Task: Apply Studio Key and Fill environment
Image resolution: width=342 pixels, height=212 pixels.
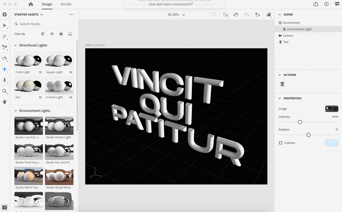Action: pos(59,153)
